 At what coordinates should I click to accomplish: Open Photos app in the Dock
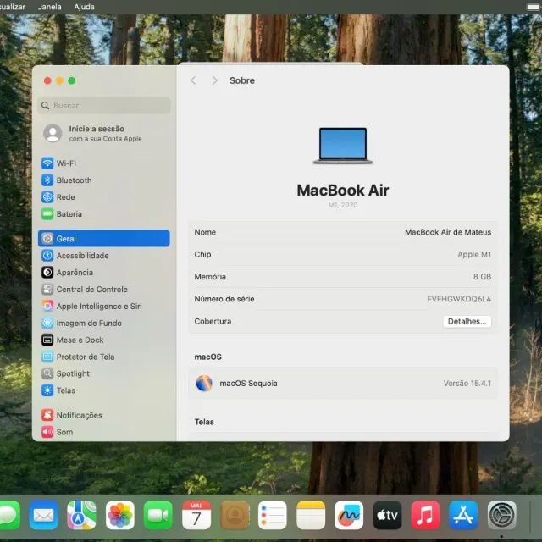pos(120,515)
